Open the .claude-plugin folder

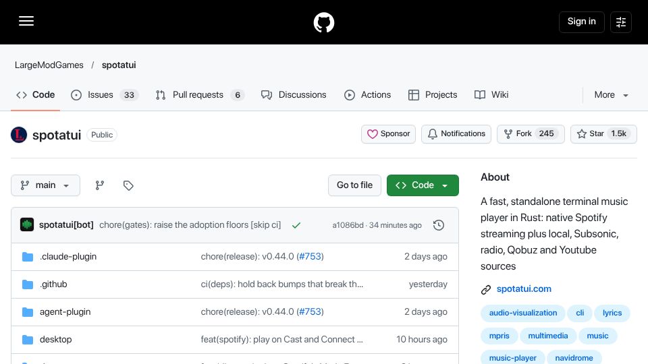click(68, 257)
